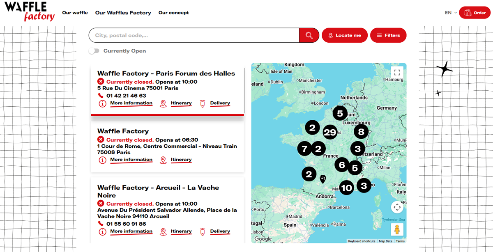
Task: Open Our Waffles Factory menu item
Action: (x=123, y=13)
